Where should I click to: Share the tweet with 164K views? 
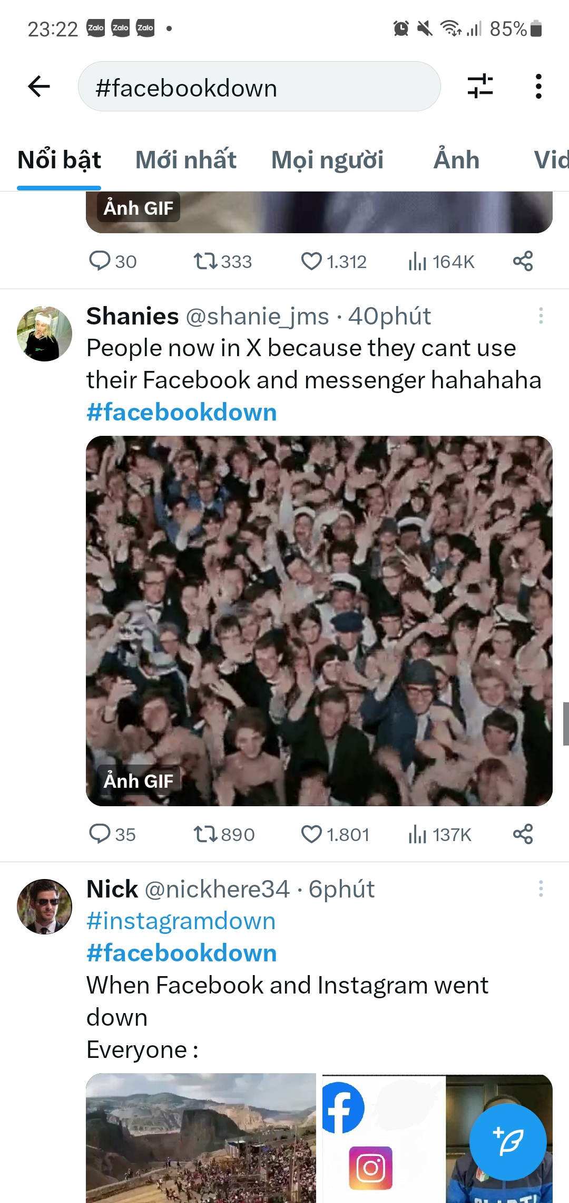pos(523,261)
